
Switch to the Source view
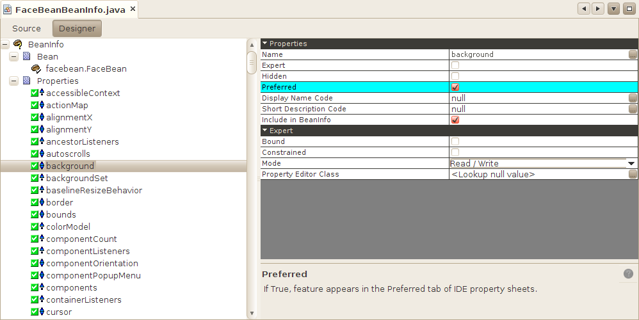pos(26,29)
